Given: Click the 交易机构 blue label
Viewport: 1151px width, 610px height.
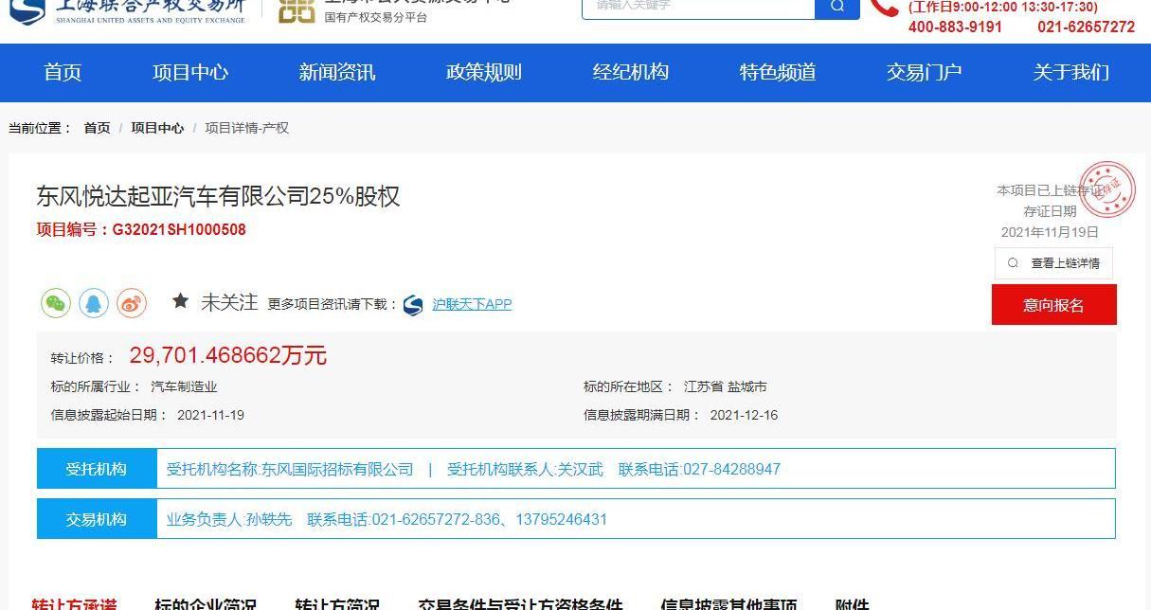Looking at the screenshot, I should [x=97, y=519].
